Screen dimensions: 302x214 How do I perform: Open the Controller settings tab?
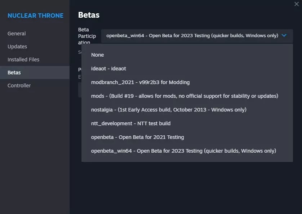tap(19, 86)
